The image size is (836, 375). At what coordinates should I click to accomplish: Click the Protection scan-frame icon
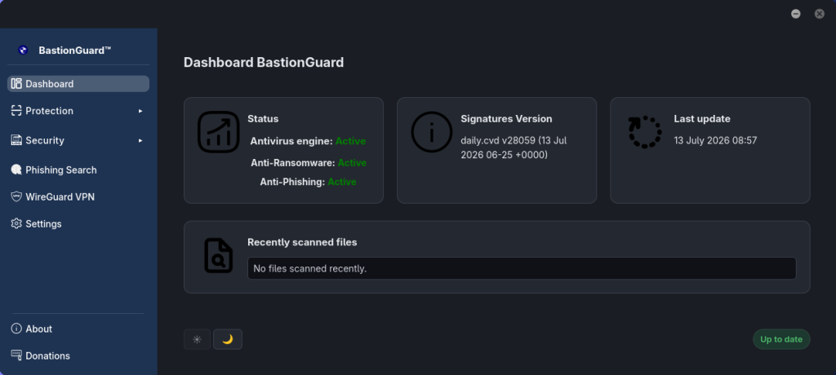pos(16,110)
